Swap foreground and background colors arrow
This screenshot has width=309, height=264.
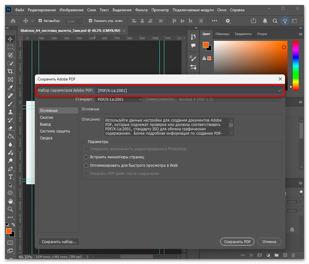(13, 225)
